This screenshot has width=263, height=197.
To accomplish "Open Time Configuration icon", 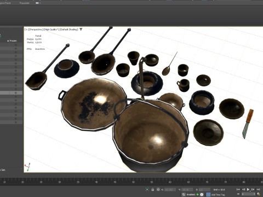I will point(259,194).
